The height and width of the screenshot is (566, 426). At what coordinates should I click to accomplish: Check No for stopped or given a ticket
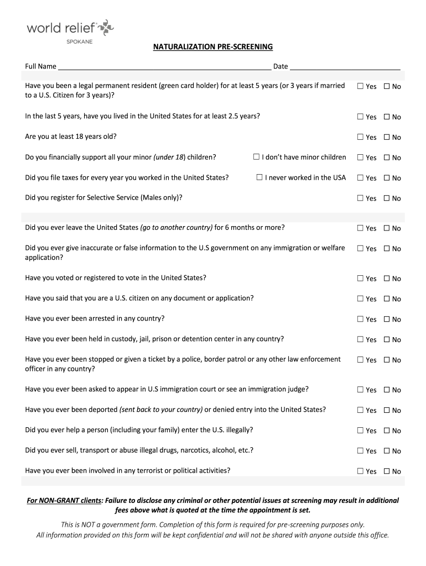pos(387,360)
